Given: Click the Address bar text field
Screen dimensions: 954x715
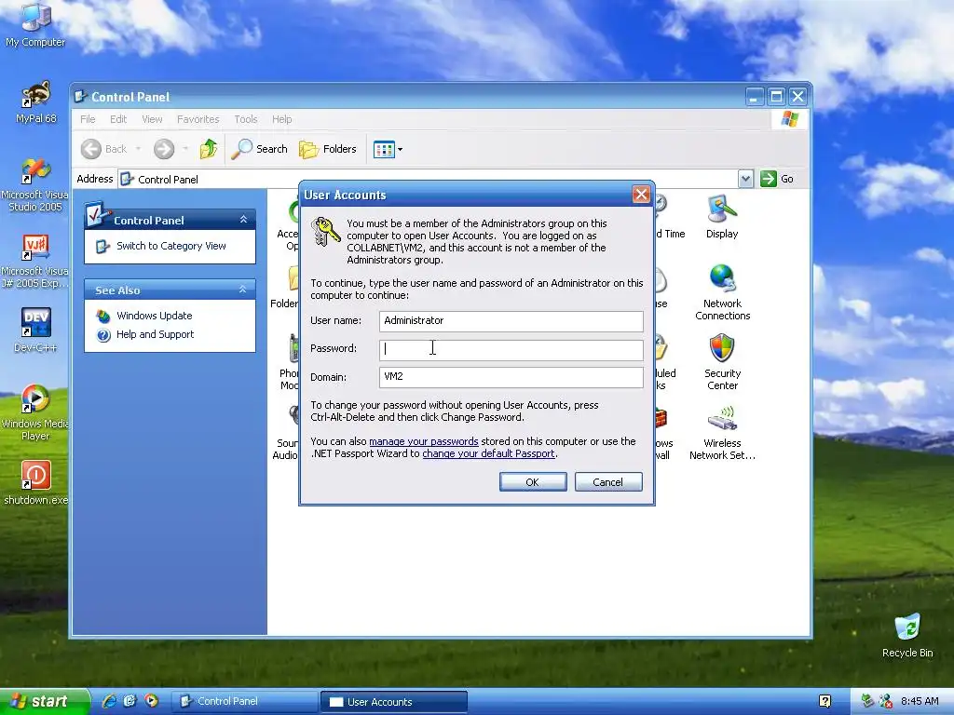Looking at the screenshot, I should coord(428,179).
